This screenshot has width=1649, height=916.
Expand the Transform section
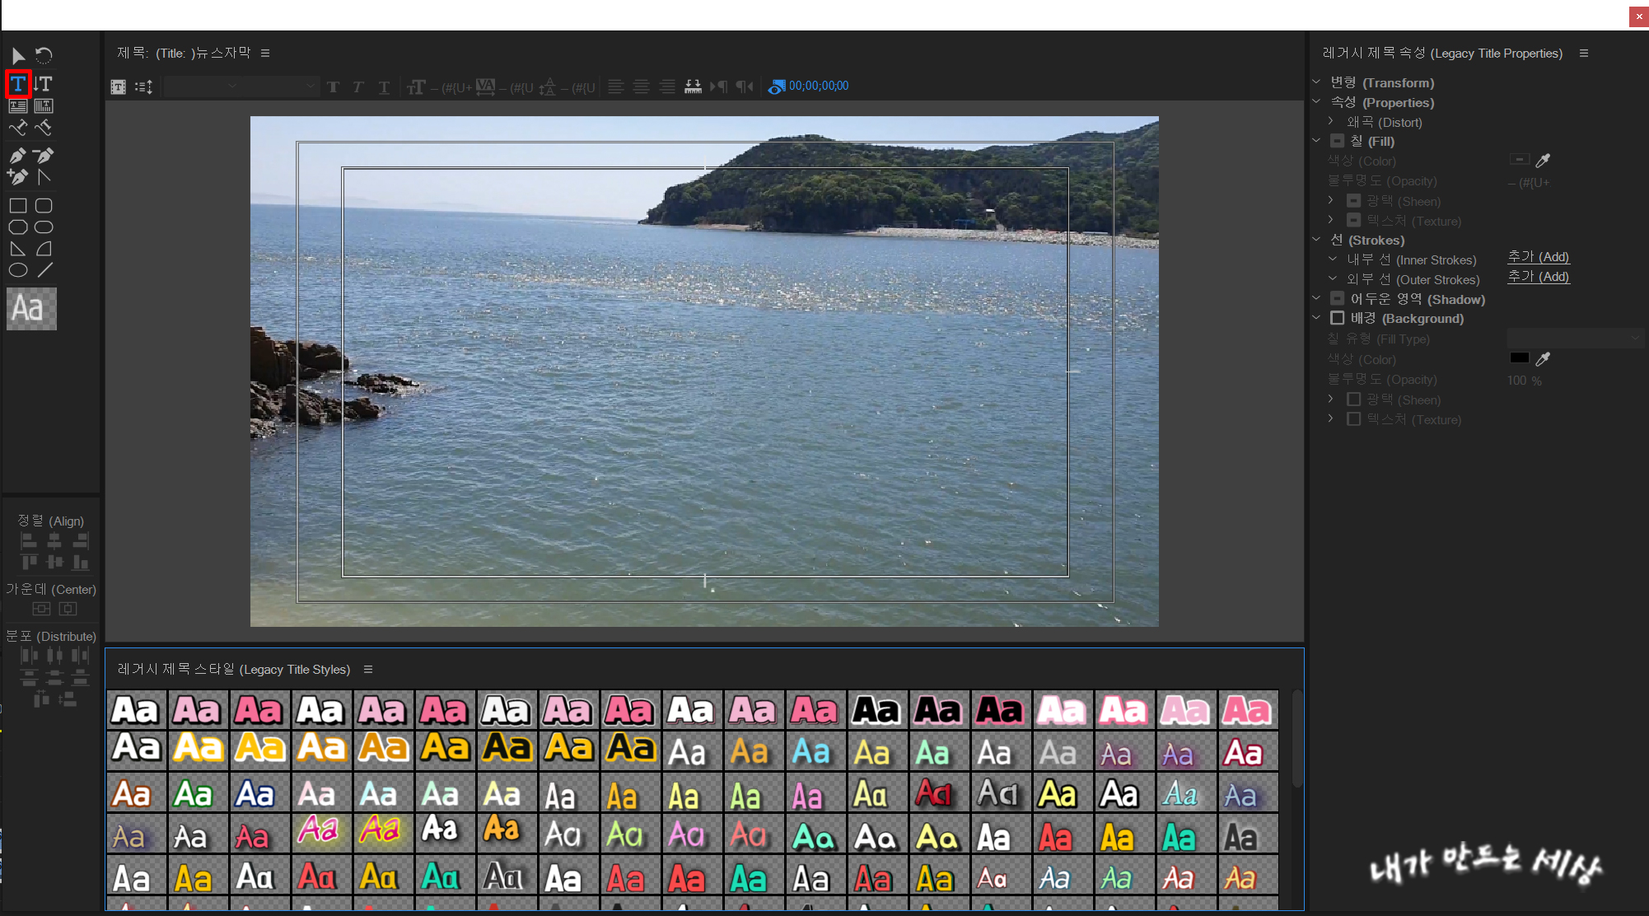1316,82
